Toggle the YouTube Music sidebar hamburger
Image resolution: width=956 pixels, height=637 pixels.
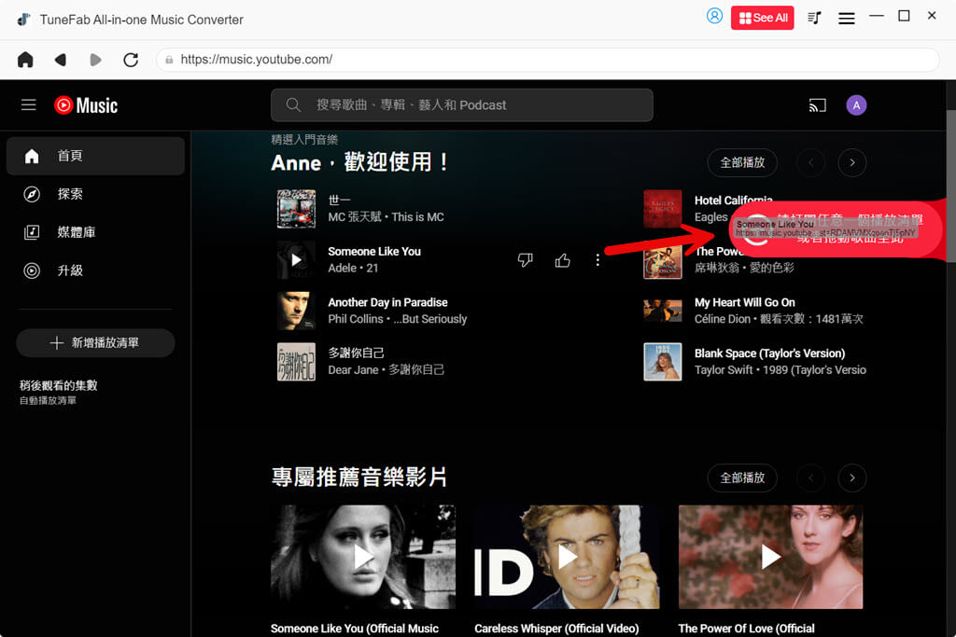pos(29,104)
